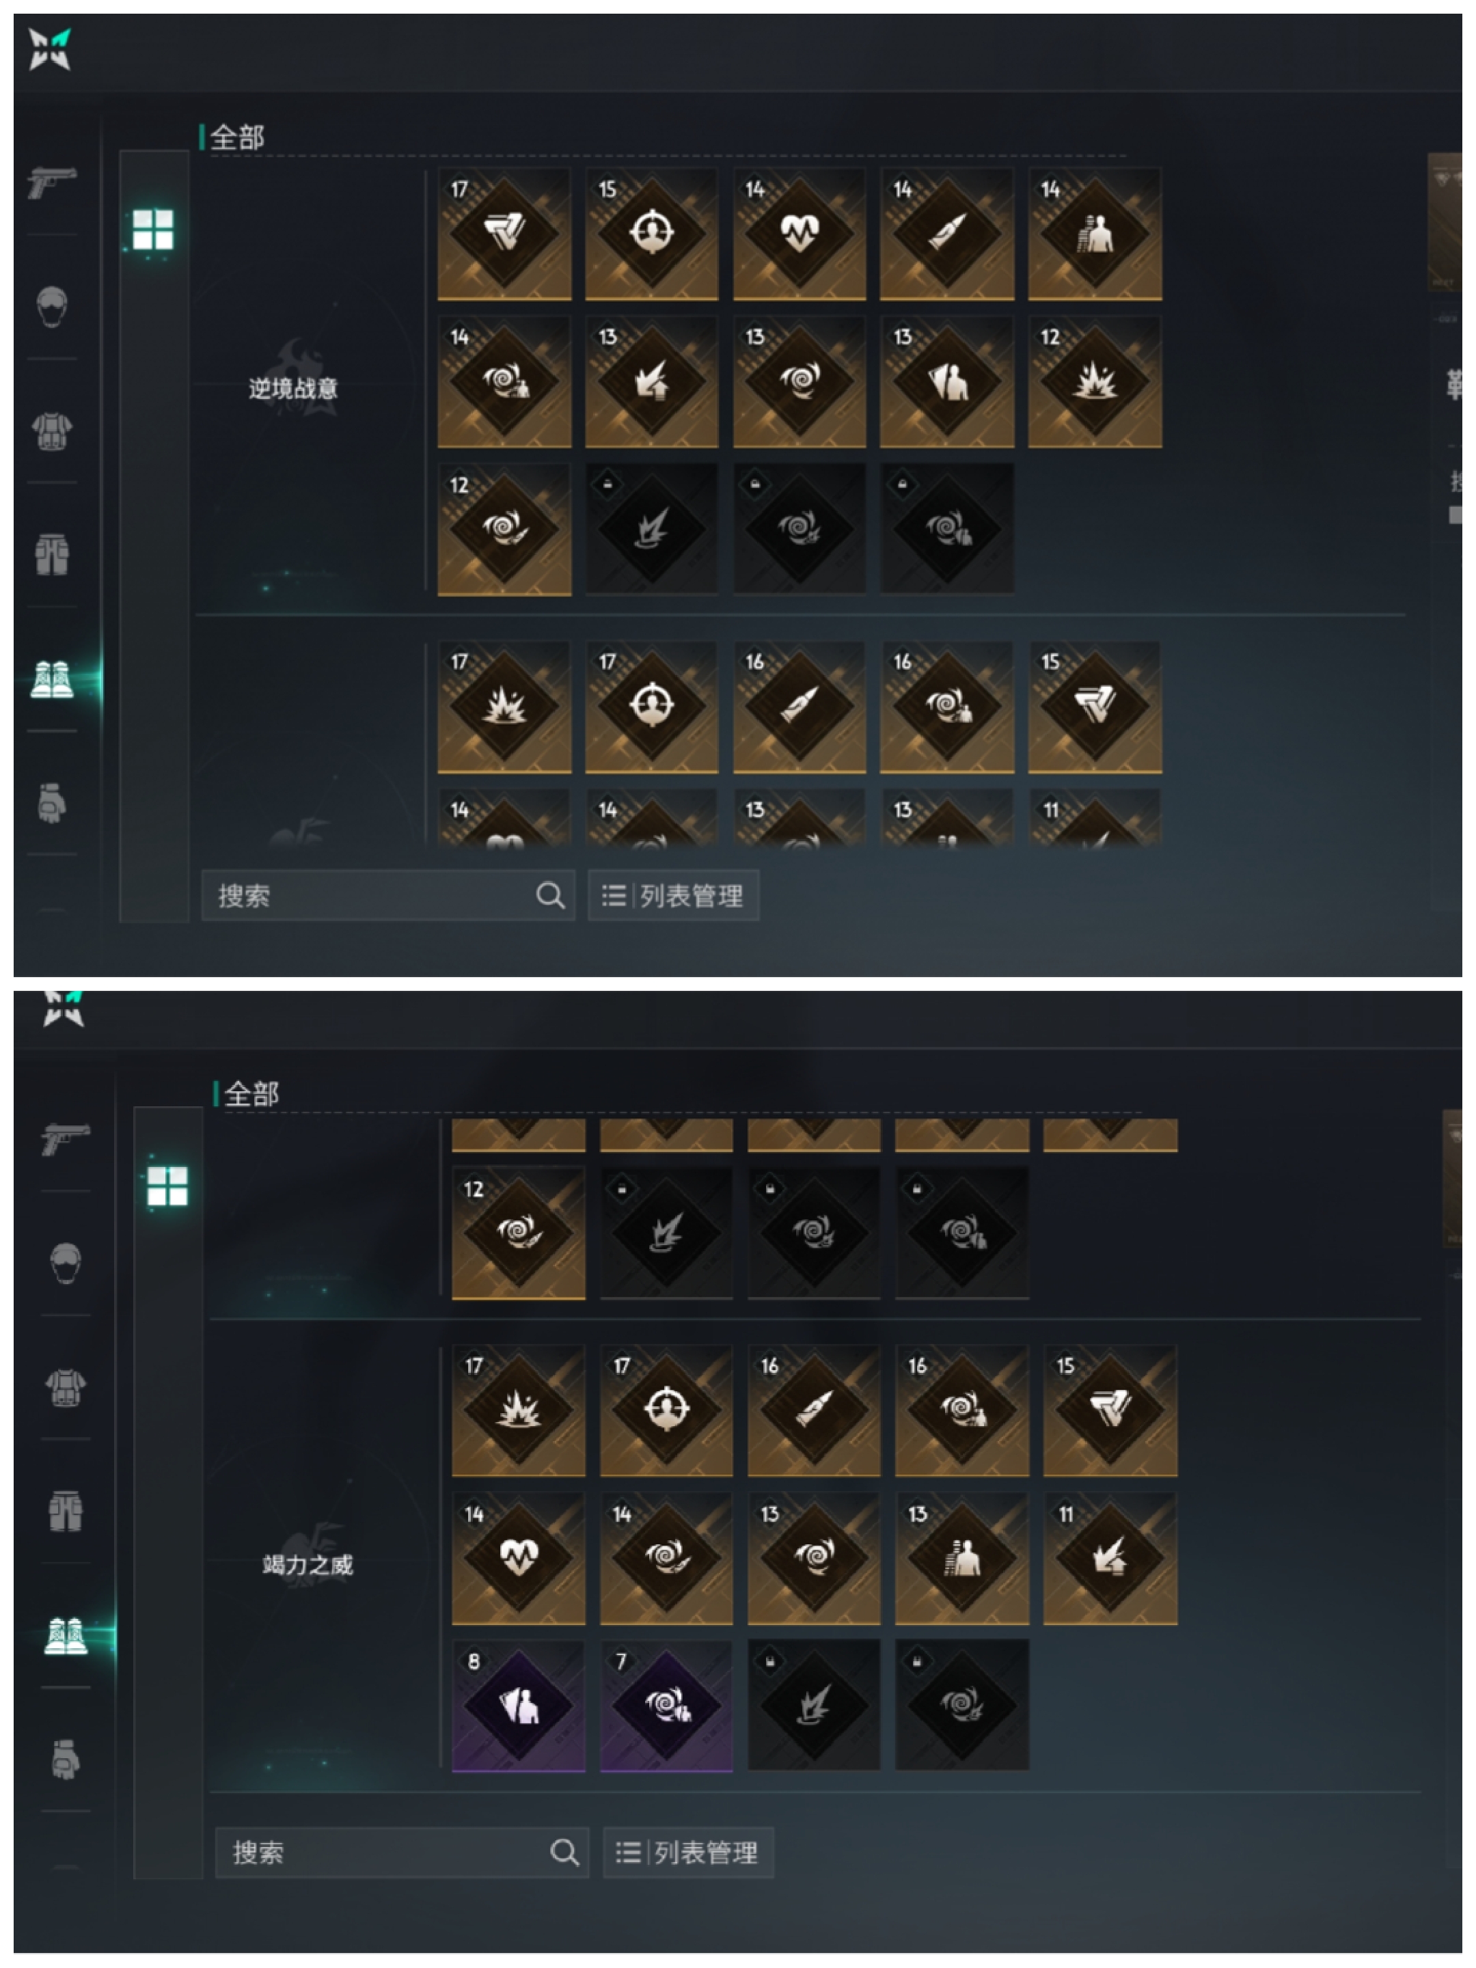Select level 17 triangle chip in 逆境战意
This screenshot has width=1476, height=1968.
[504, 234]
